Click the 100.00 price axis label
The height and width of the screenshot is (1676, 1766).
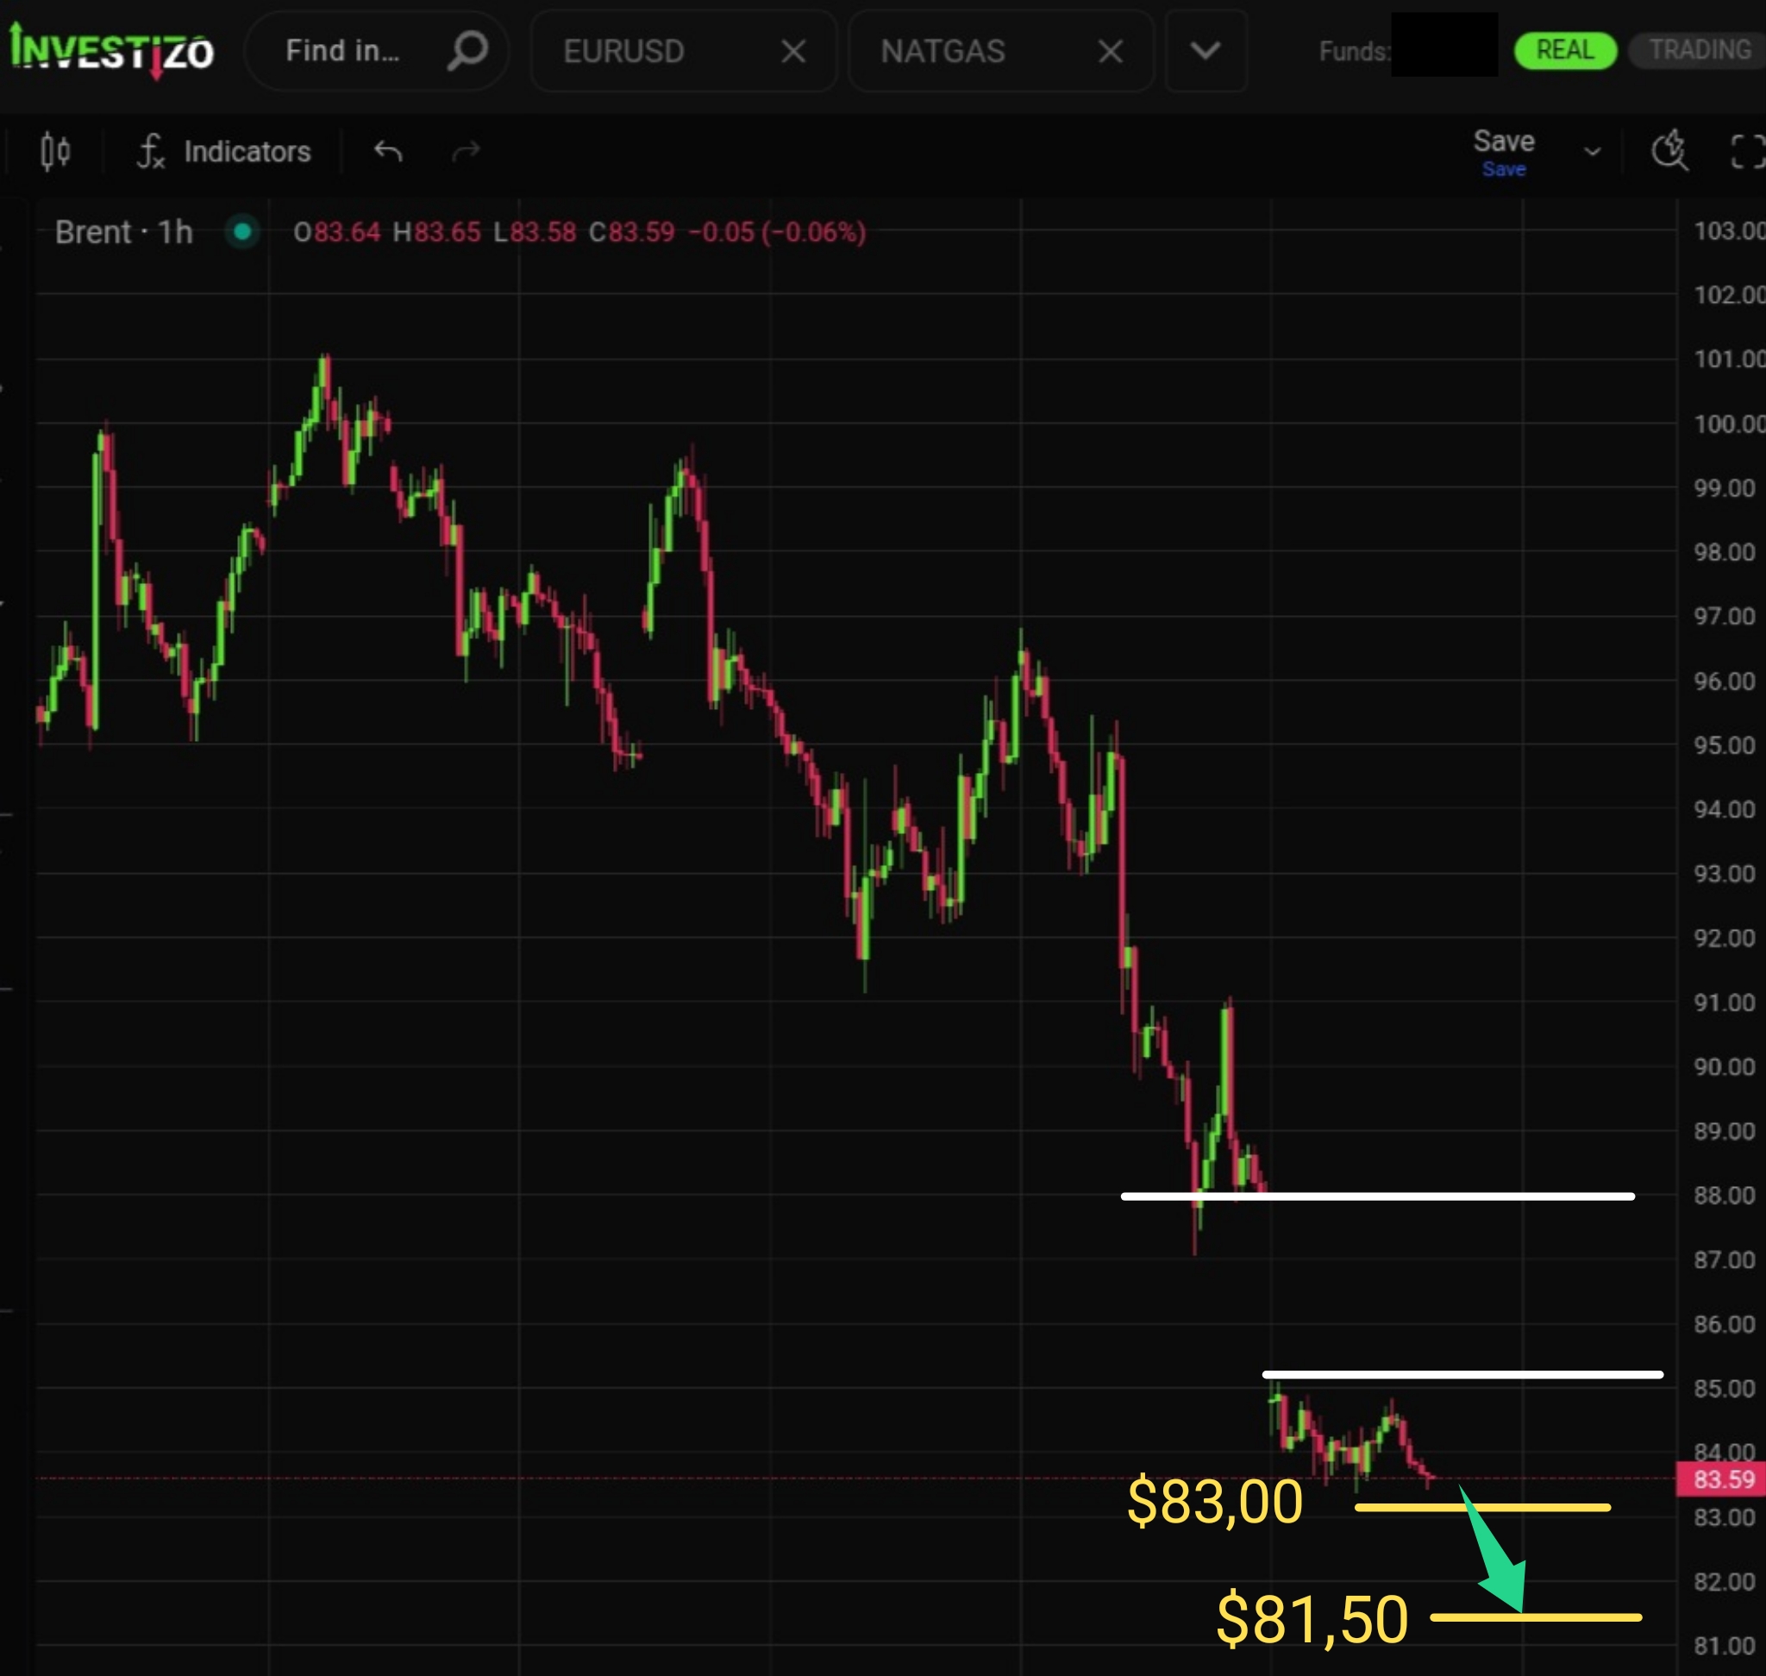(1728, 424)
